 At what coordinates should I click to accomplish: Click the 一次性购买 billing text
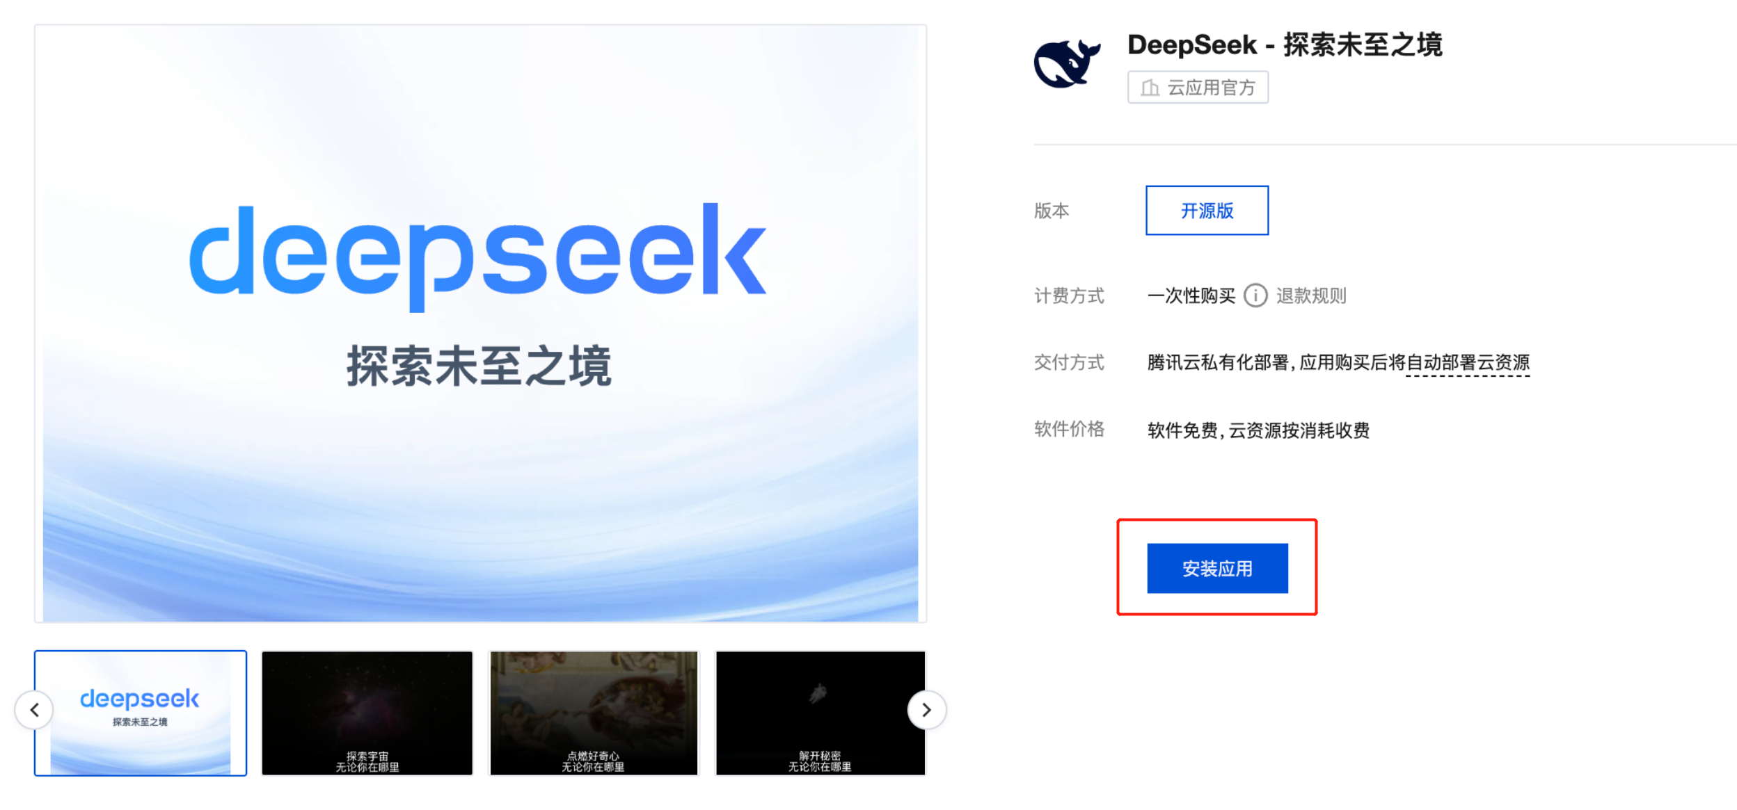click(1191, 295)
